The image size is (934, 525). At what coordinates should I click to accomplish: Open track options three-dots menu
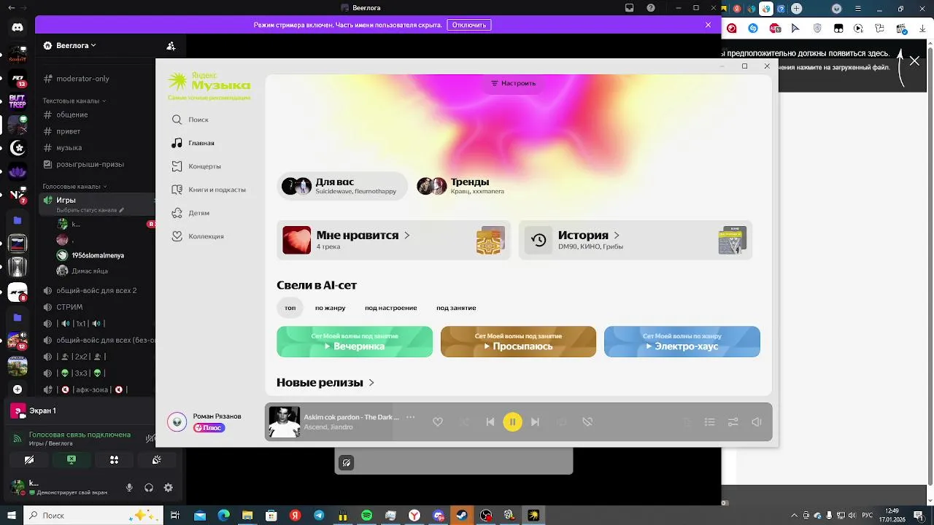click(x=410, y=417)
